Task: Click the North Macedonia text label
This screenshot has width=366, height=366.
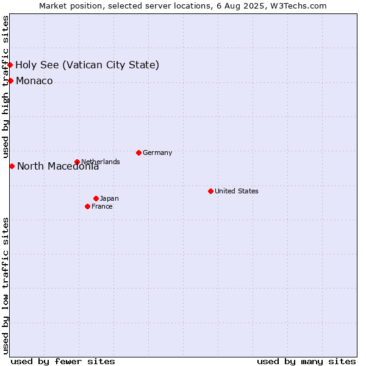Action: pos(58,166)
